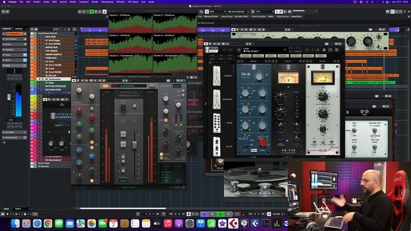Collapse the Fader section in Inspector
The height and width of the screenshot is (231, 411).
click(14, 65)
